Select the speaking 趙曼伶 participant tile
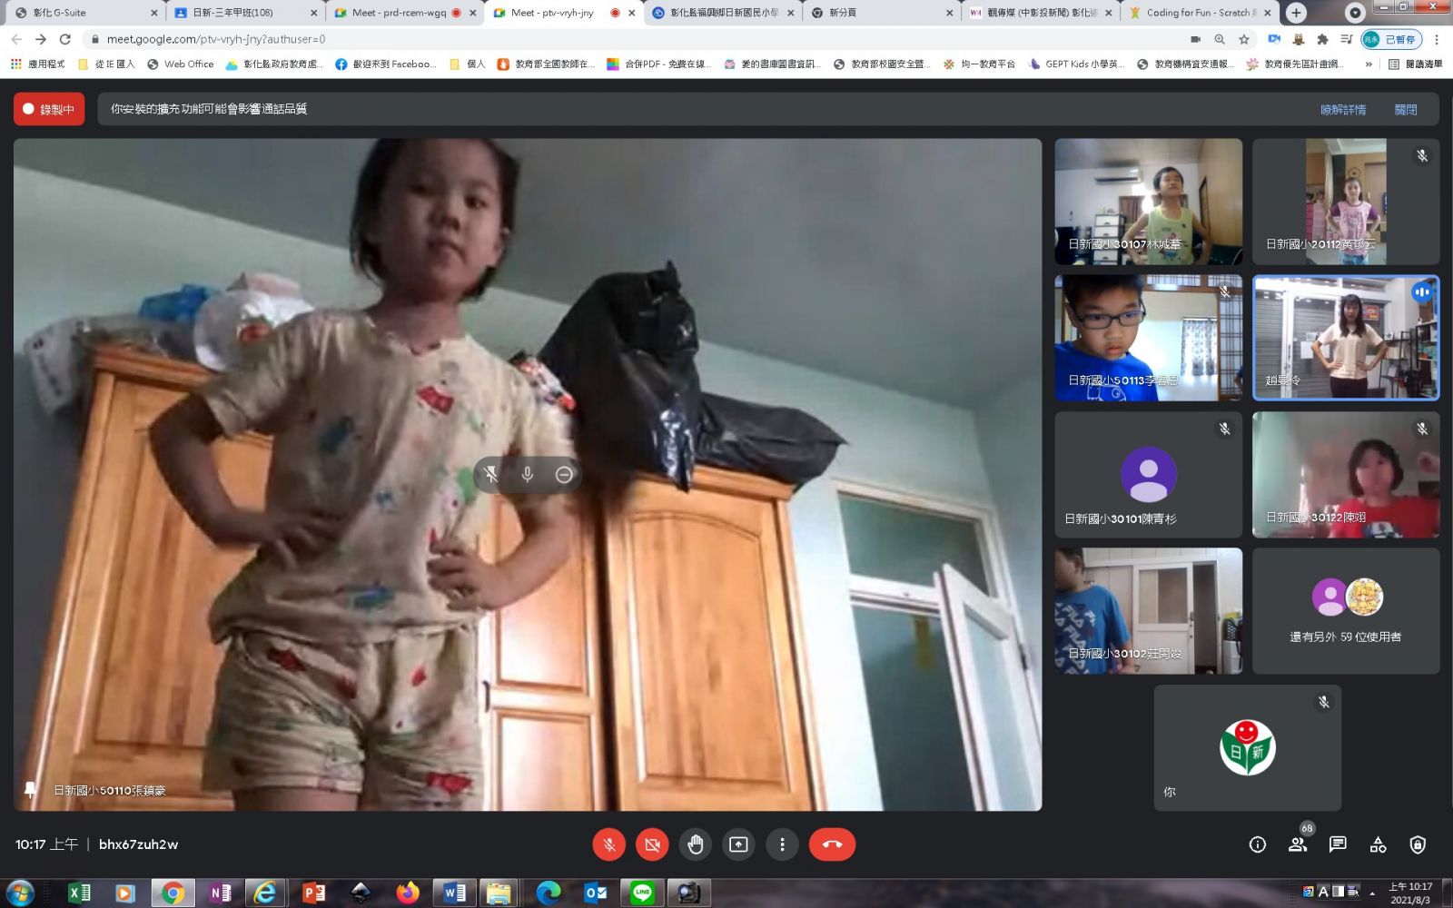This screenshot has width=1453, height=908. (x=1346, y=338)
